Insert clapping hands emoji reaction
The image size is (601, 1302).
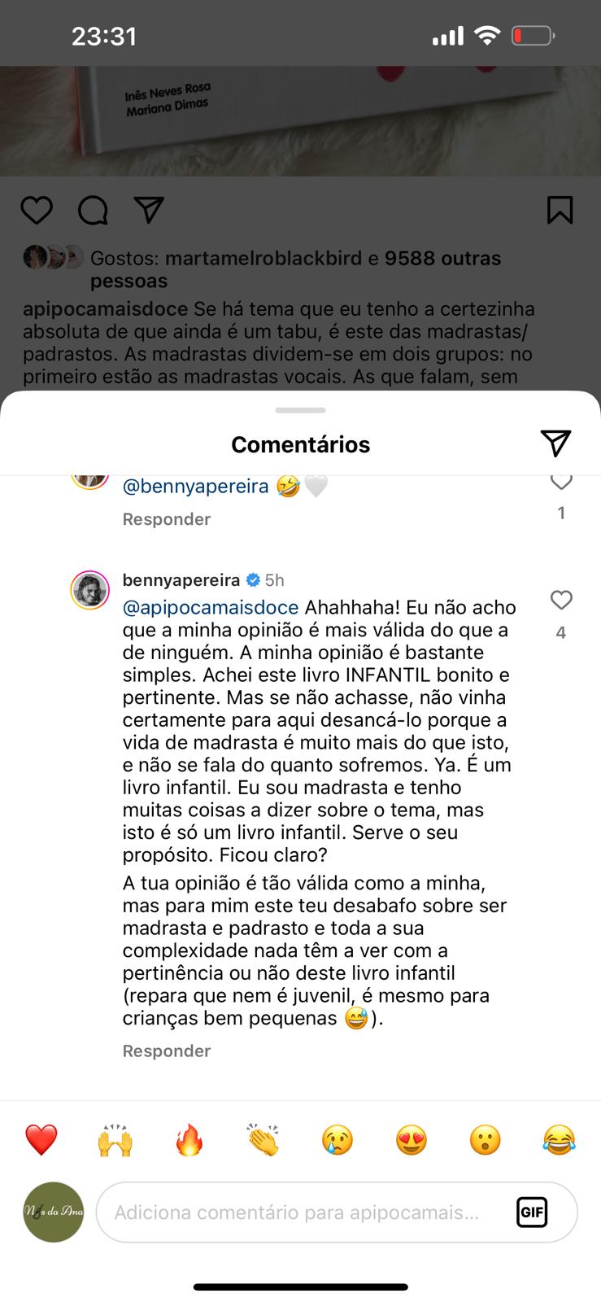click(263, 1140)
